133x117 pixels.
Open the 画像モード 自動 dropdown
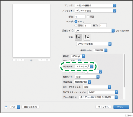click(x=87, y=77)
